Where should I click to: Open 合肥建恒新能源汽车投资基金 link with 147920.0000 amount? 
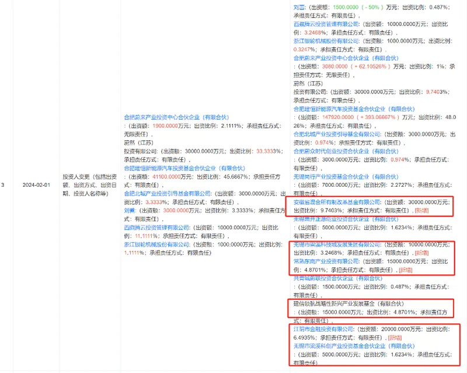coord(354,109)
